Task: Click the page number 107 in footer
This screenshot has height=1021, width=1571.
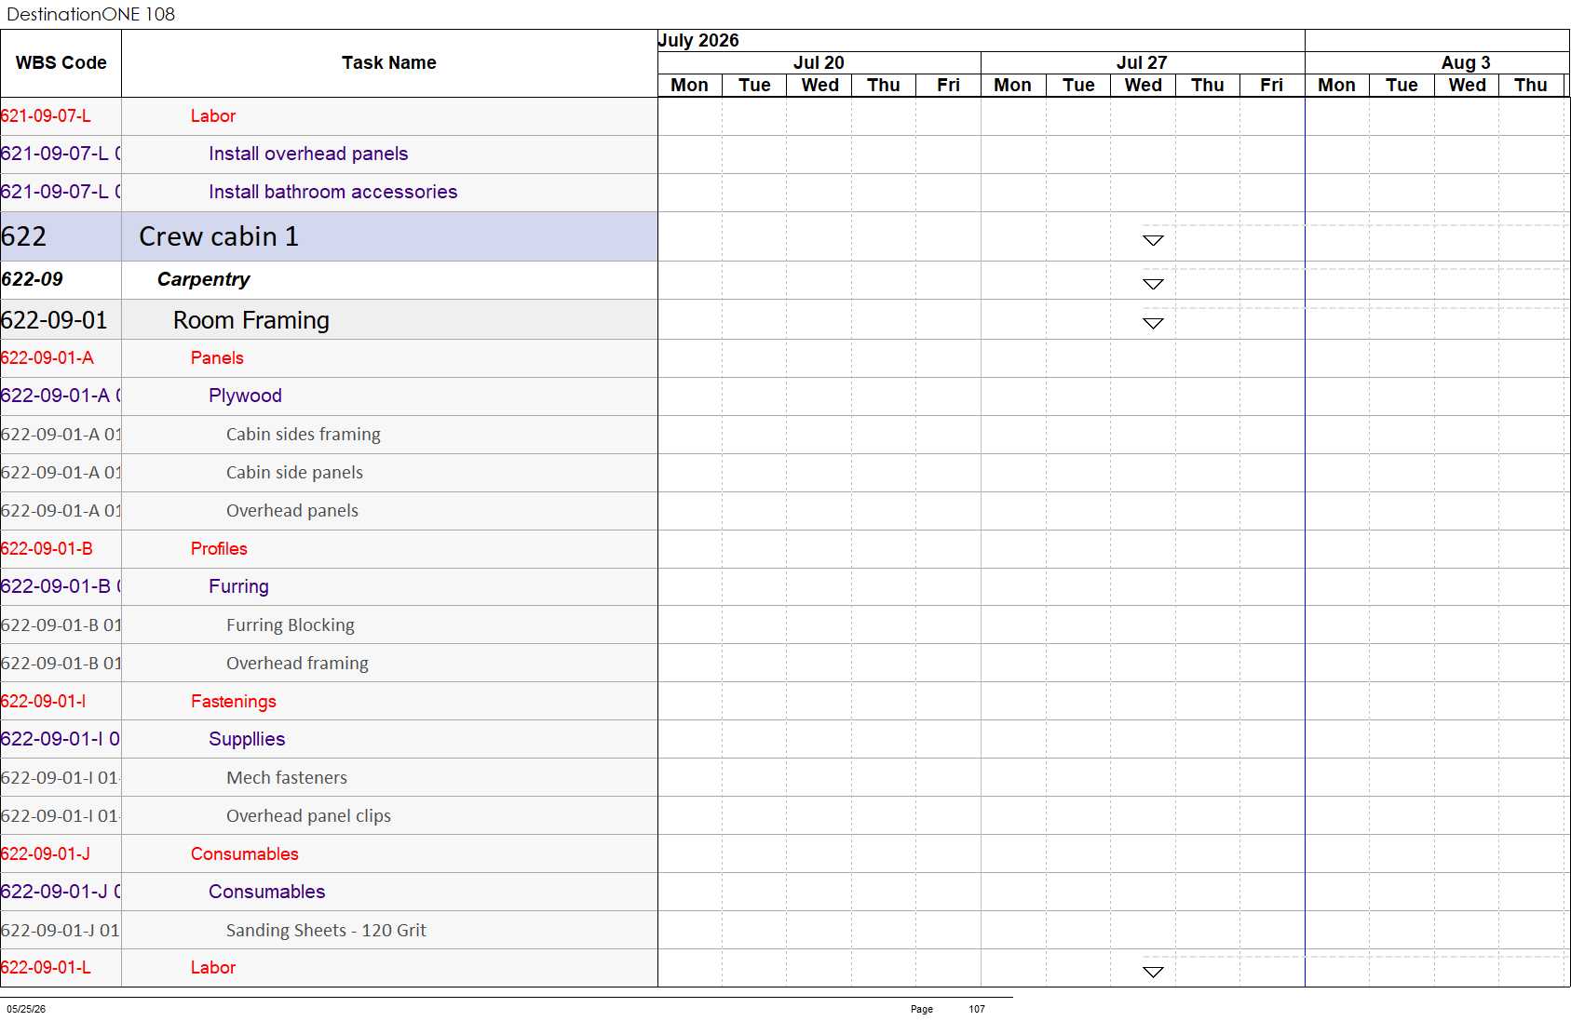Action: click(976, 1009)
